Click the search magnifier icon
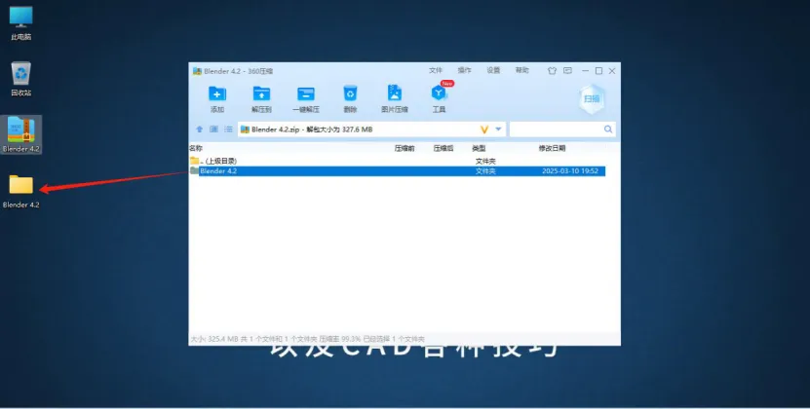The width and height of the screenshot is (810, 409). pos(608,130)
